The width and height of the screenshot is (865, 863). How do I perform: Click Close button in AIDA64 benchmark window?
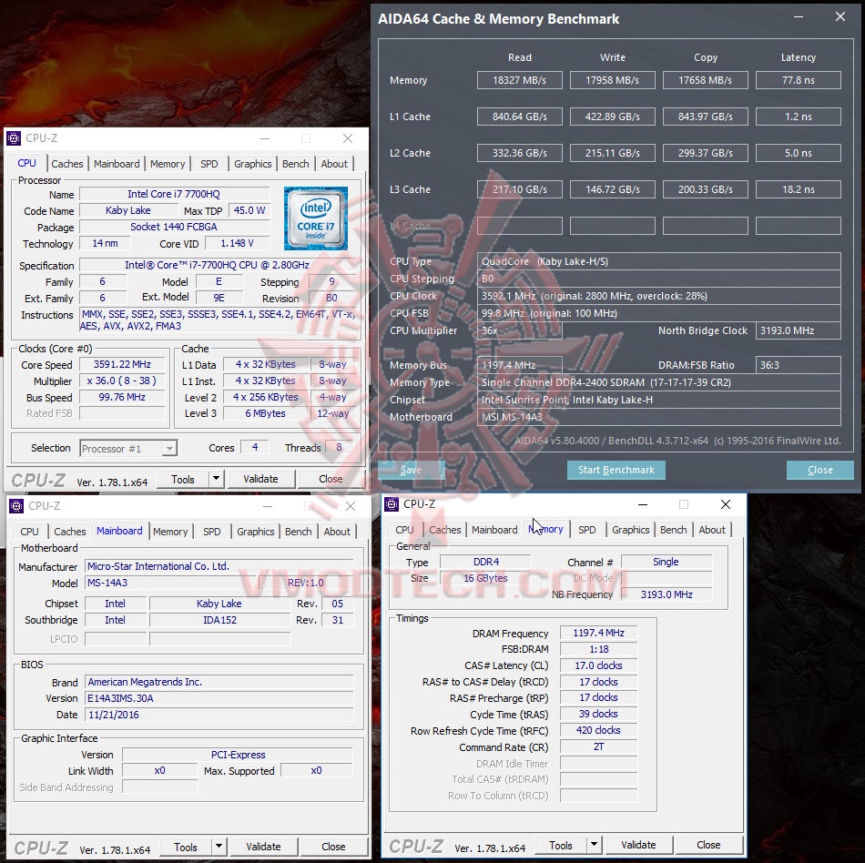coord(819,470)
